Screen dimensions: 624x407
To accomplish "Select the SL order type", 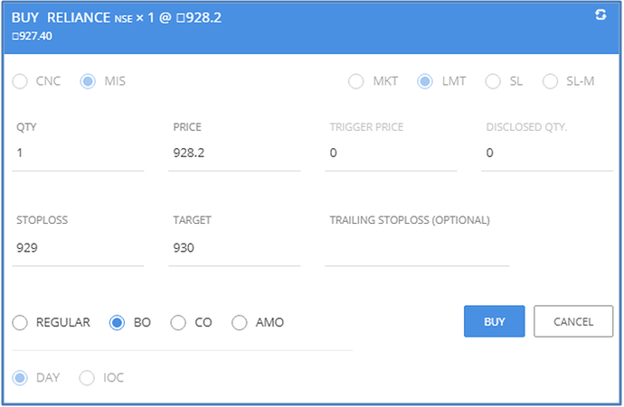I will (493, 81).
